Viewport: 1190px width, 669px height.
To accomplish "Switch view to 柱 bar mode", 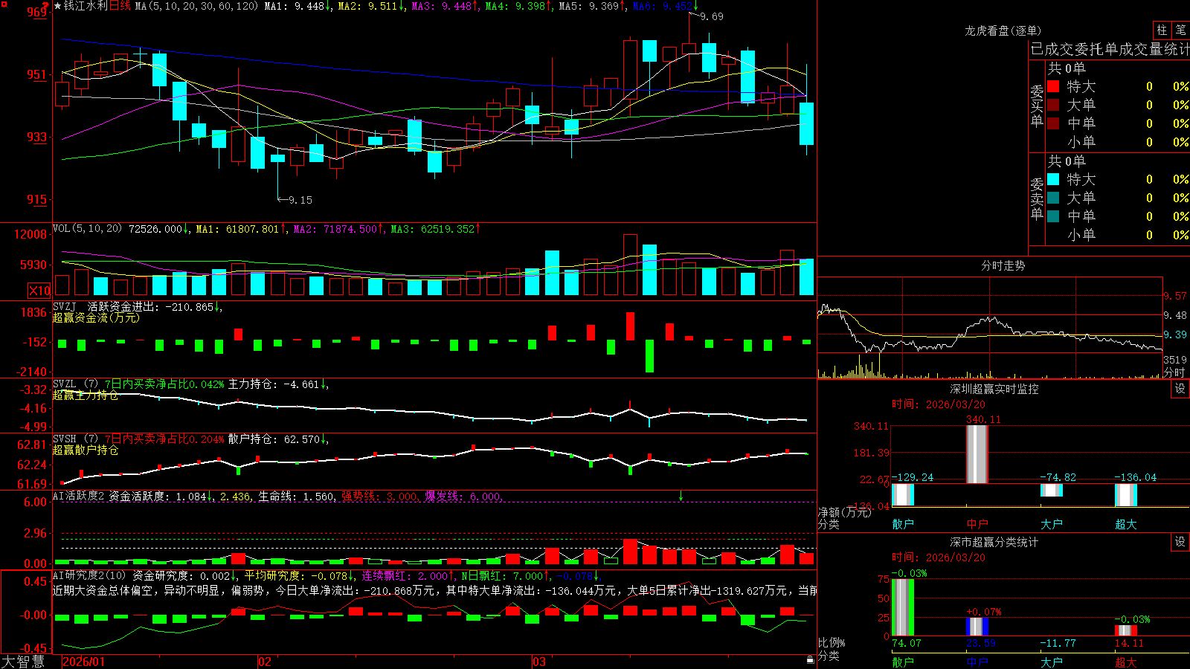I will 1162,30.
